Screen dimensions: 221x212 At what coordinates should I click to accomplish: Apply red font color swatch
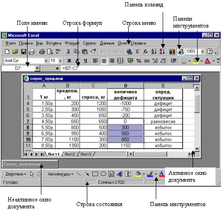tap(208, 61)
